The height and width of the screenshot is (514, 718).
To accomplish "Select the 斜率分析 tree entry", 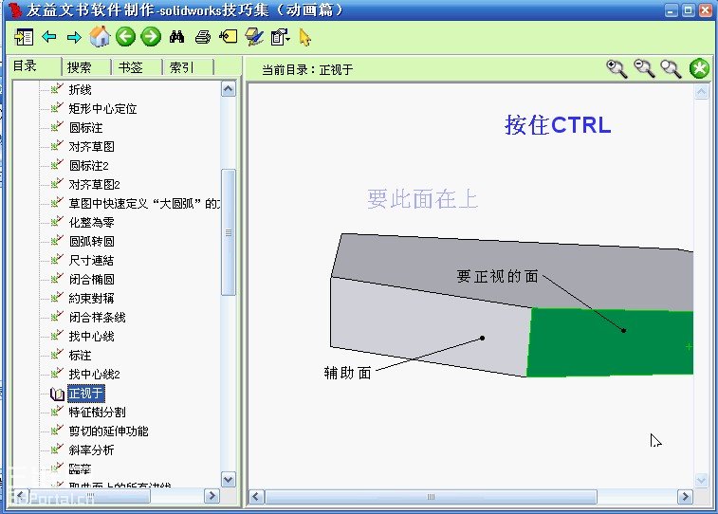I will click(91, 450).
